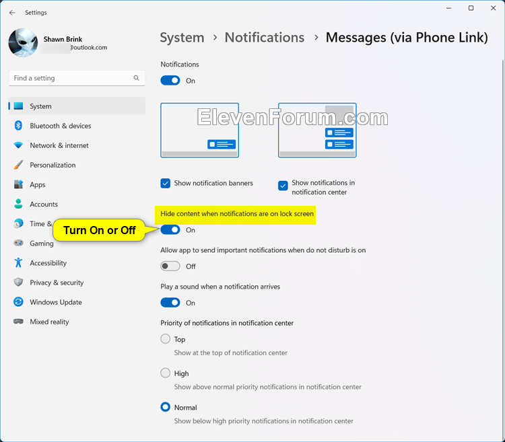Maximize the Settings window
The height and width of the screenshot is (442, 505).
(x=471, y=8)
